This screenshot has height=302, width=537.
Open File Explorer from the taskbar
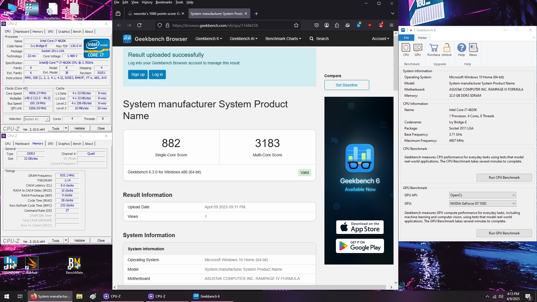(x=79, y=296)
